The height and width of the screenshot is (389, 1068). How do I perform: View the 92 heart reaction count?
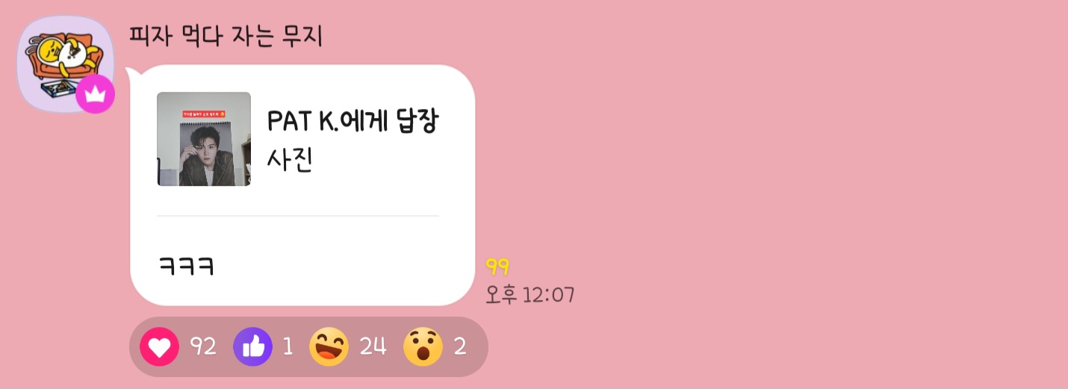(x=202, y=346)
